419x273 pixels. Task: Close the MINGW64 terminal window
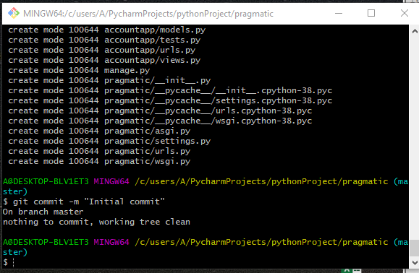pyautogui.click(x=405, y=13)
